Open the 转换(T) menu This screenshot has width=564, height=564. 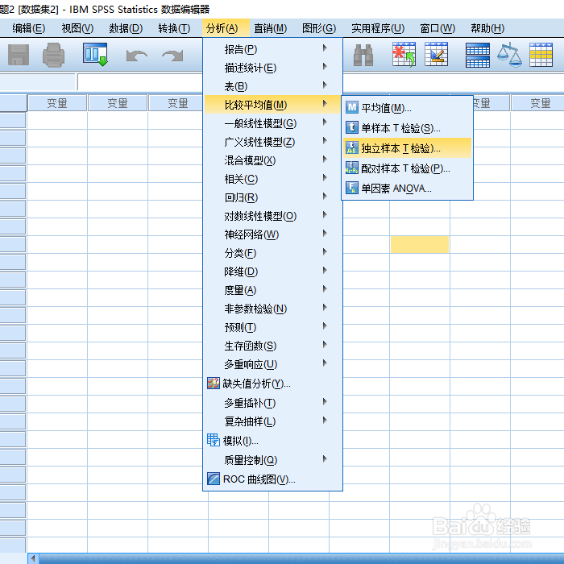(x=174, y=28)
